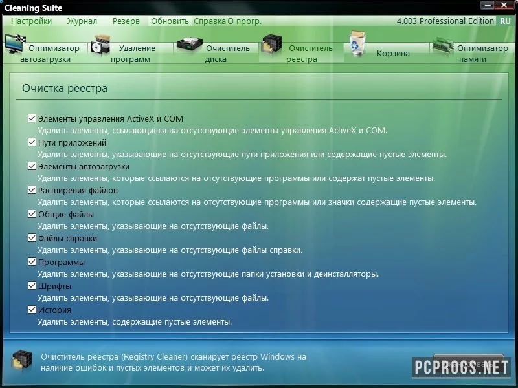Uncheck the Файлы справки checkbox
This screenshot has height=388, width=518.
click(x=32, y=238)
